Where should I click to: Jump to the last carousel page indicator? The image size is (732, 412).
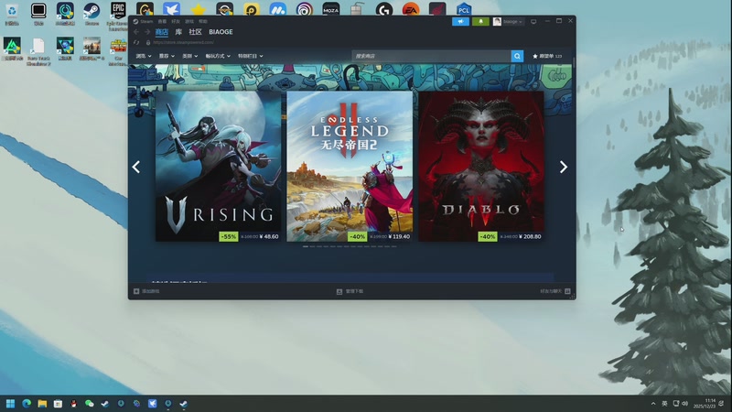pos(394,246)
